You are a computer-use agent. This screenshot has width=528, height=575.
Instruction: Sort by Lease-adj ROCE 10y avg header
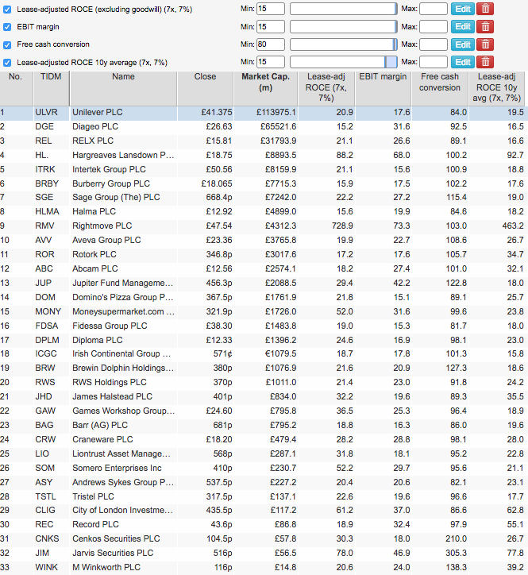tap(496, 88)
